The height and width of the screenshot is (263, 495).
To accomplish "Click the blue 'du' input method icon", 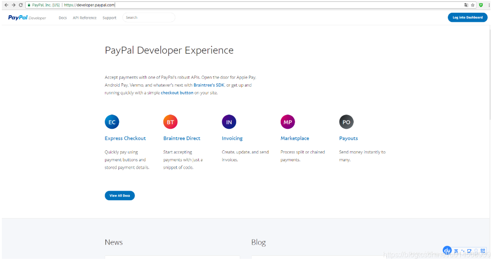I will 447,251.
